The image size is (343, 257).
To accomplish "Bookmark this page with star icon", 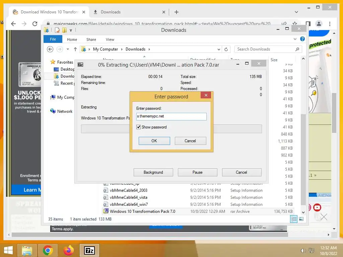I will pos(295,24).
